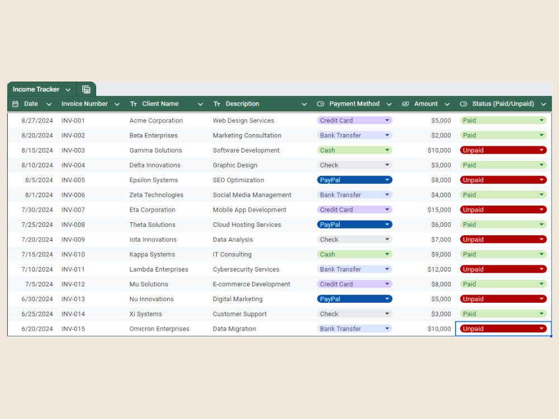This screenshot has width=559, height=419.
Task: Open the Client Name column dropdown arrow
Action: pyautogui.click(x=200, y=104)
